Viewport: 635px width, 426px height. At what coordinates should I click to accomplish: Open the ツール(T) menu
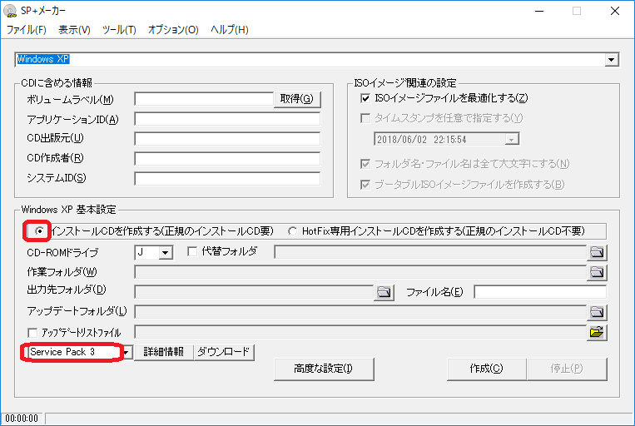(x=119, y=30)
